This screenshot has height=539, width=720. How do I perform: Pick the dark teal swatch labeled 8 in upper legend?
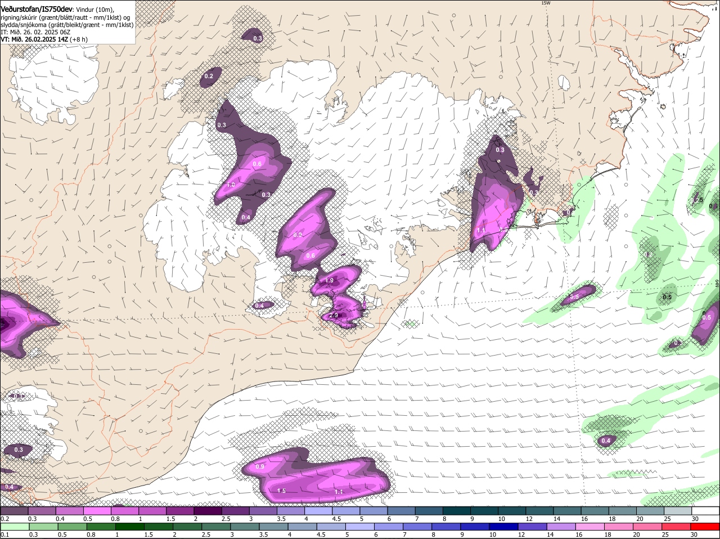457,511
